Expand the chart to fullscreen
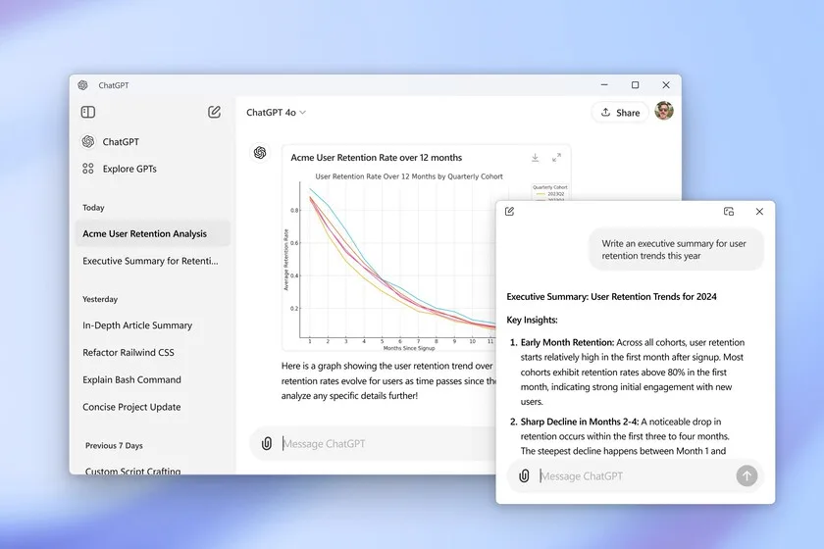The height and width of the screenshot is (549, 824). [x=556, y=157]
